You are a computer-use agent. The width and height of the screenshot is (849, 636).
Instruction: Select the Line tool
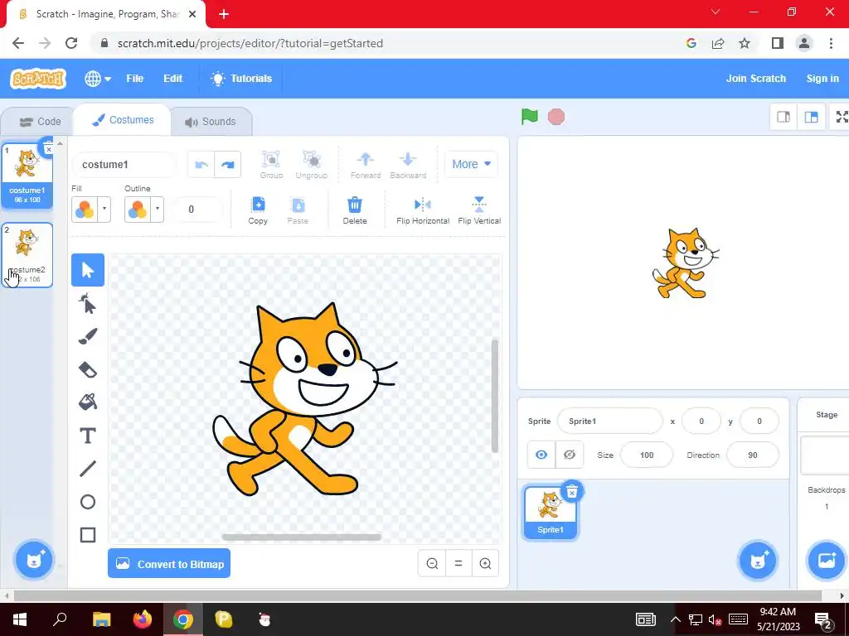(x=88, y=469)
